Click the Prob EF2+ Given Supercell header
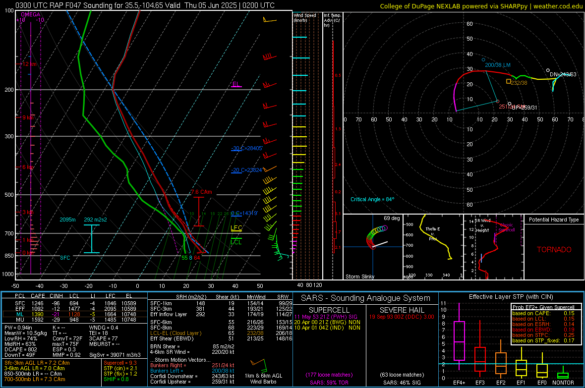 [543, 307]
